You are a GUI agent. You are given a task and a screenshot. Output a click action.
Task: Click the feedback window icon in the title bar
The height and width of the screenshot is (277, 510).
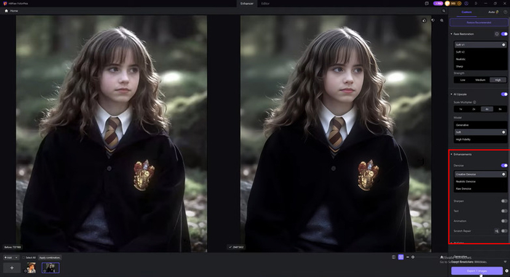(427, 3)
